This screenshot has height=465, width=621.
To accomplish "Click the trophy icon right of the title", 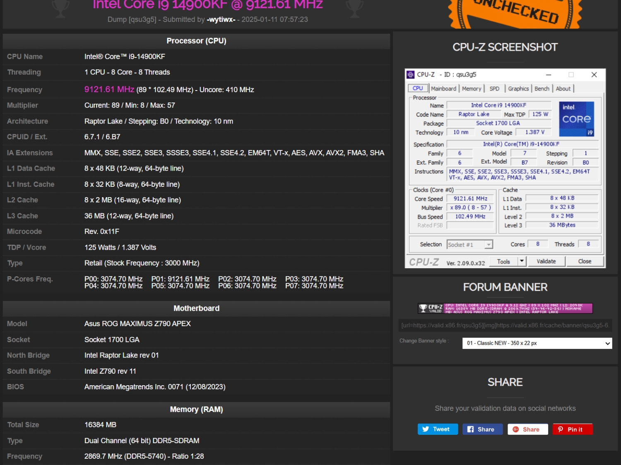I will pyautogui.click(x=354, y=7).
